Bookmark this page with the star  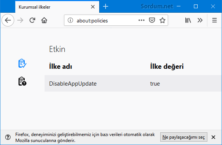pos(162,20)
